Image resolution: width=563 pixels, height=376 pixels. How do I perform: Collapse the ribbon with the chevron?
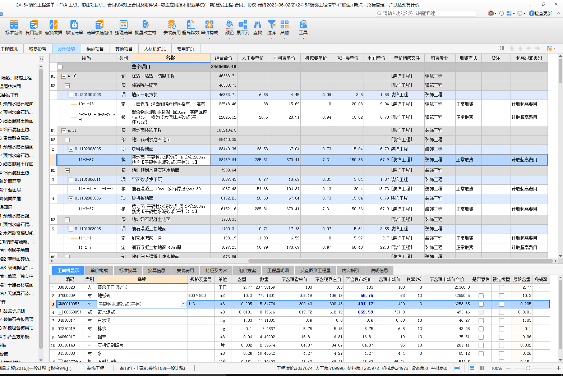click(x=558, y=13)
